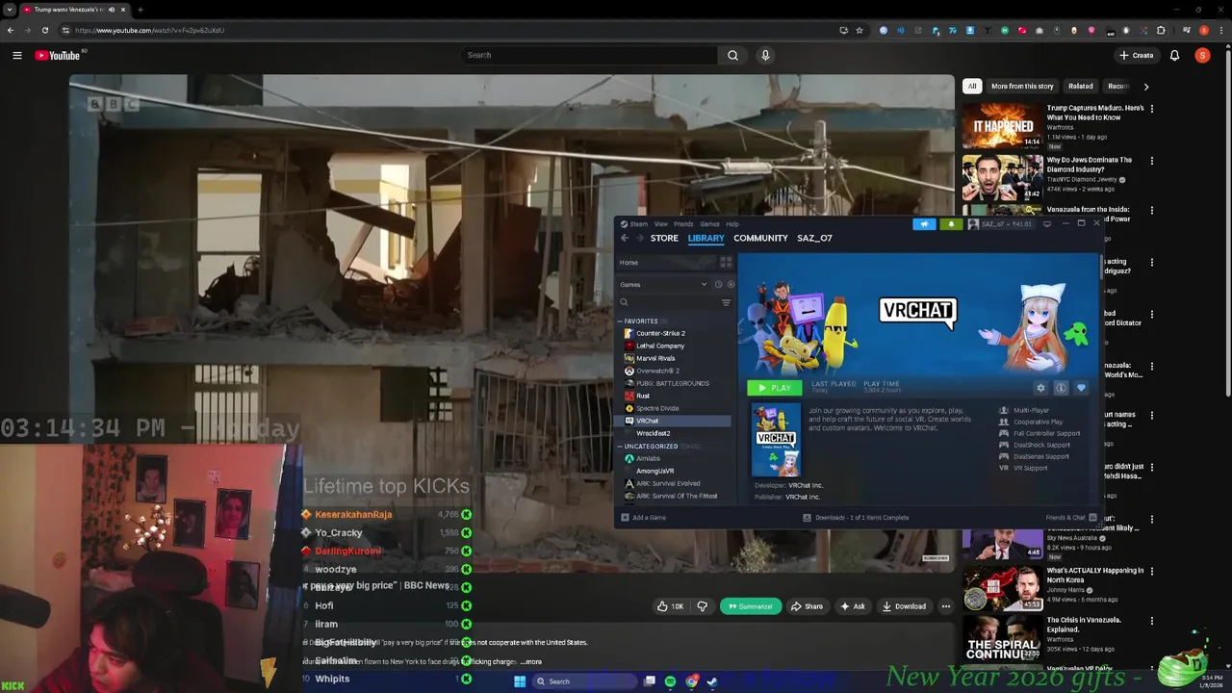The image size is (1232, 693).
Task: Collapse the FAVORITES category in Steam
Action: [620, 321]
